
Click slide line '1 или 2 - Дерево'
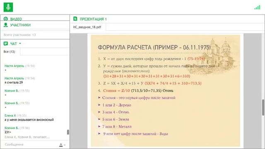[117, 105]
